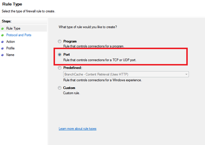
Task: Choose the Custom radio button
Action: tap(60, 88)
